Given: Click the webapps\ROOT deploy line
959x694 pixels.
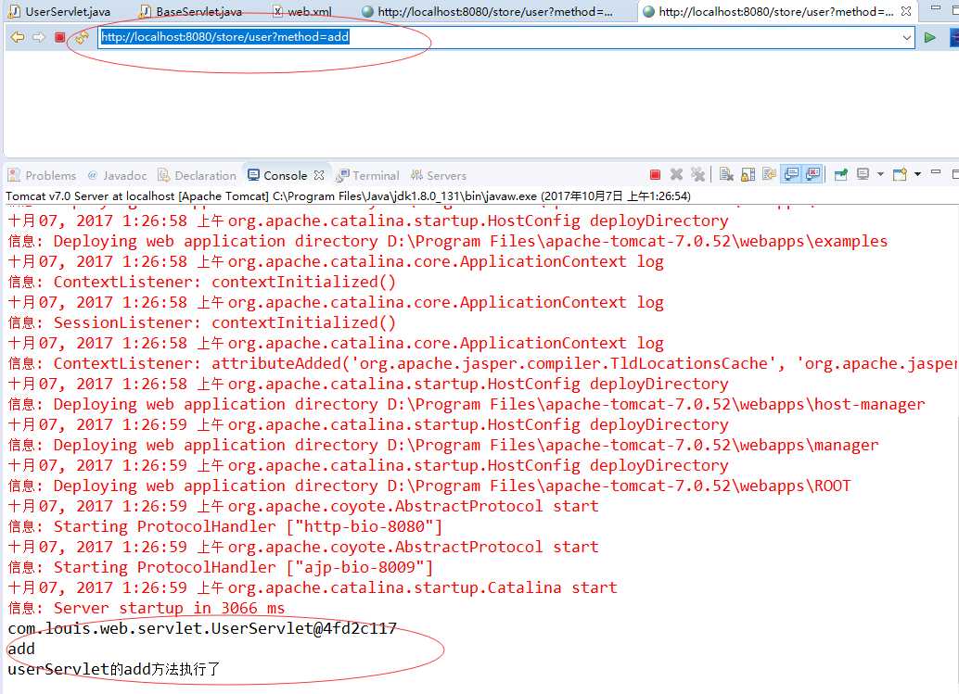Looking at the screenshot, I should click(429, 486).
